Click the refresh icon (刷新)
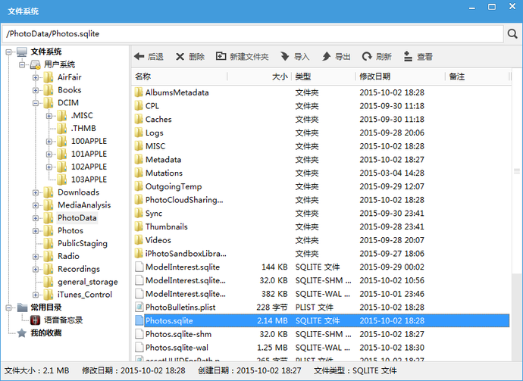The width and height of the screenshot is (523, 381). pyautogui.click(x=367, y=56)
